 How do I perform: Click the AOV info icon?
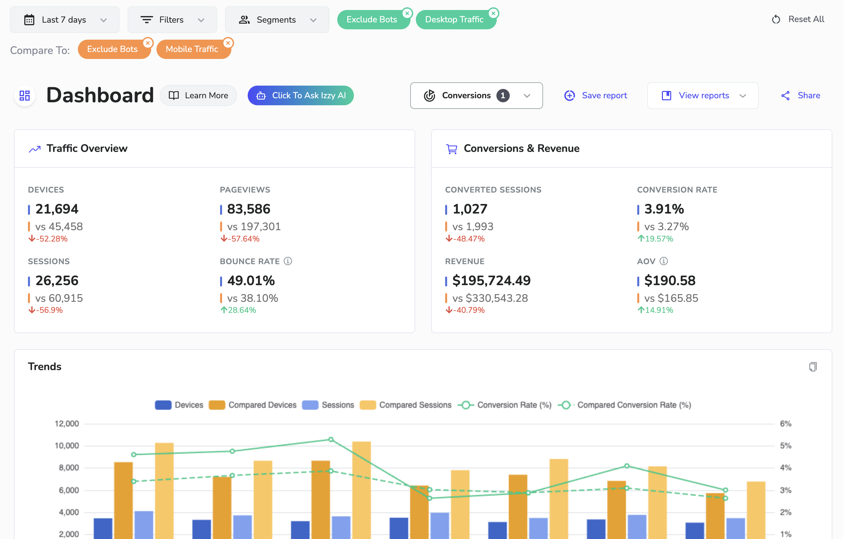(664, 261)
